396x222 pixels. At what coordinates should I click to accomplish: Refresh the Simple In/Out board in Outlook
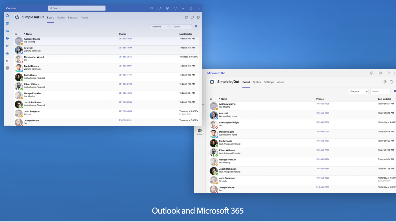click(192, 17)
